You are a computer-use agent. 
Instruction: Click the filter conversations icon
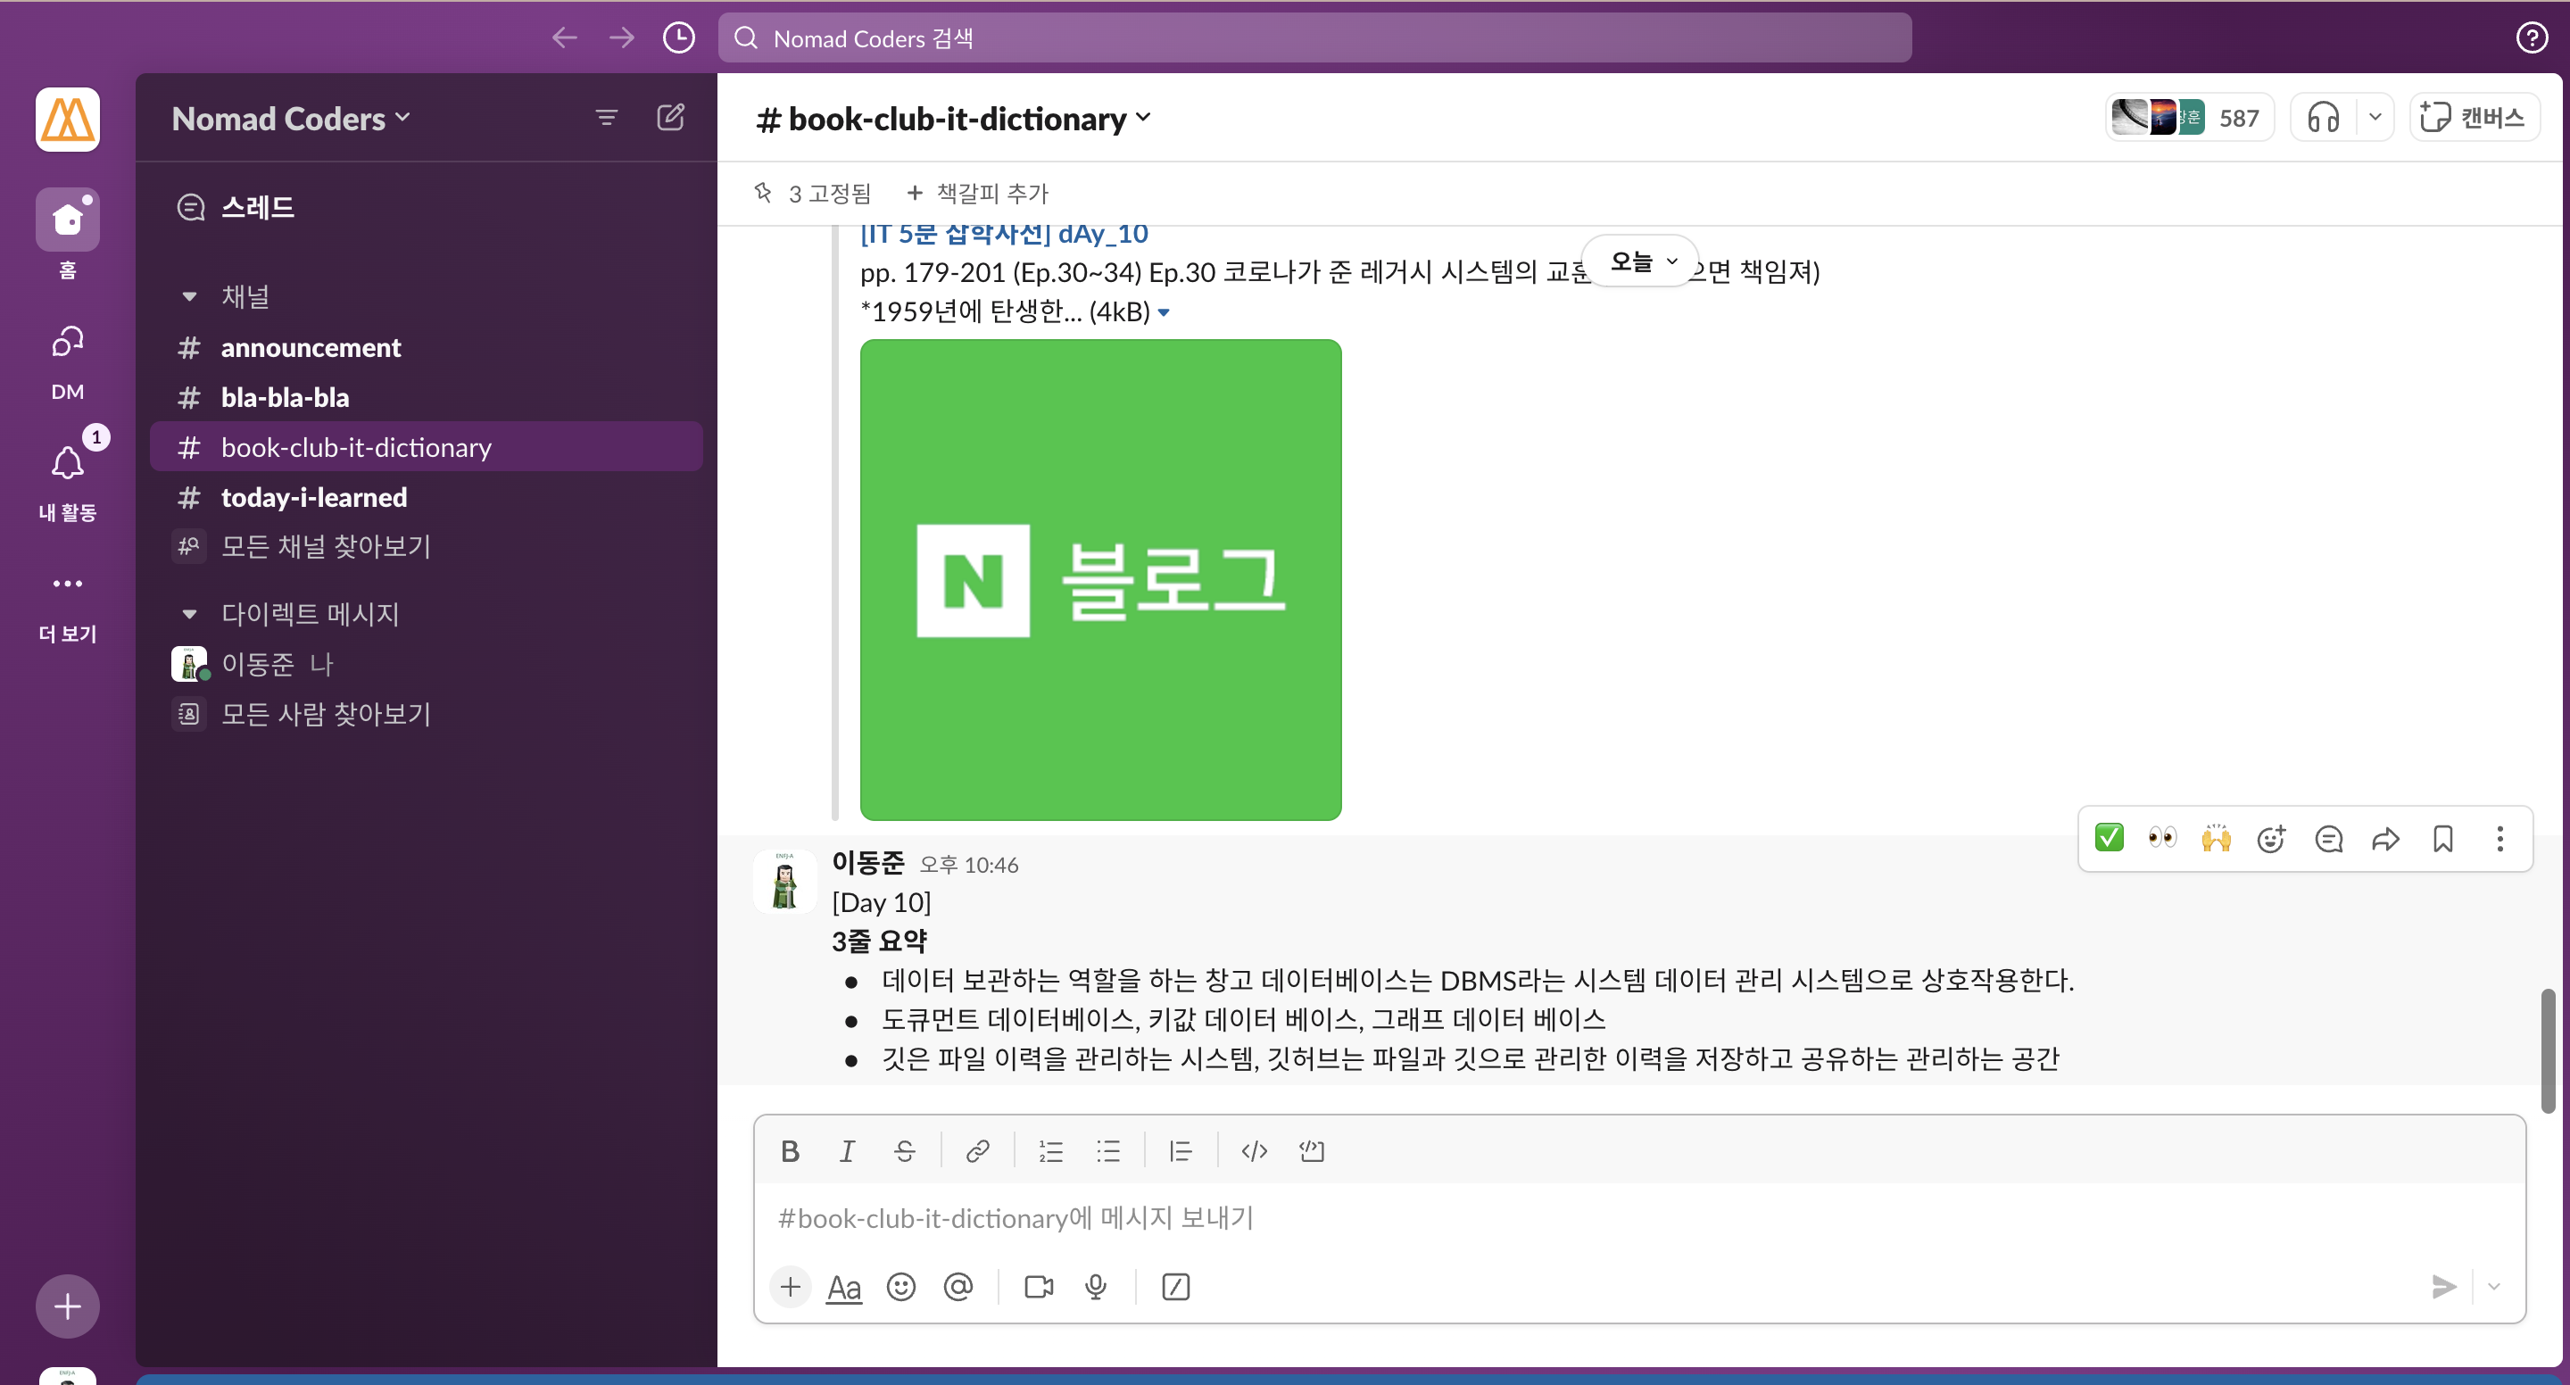tap(606, 118)
